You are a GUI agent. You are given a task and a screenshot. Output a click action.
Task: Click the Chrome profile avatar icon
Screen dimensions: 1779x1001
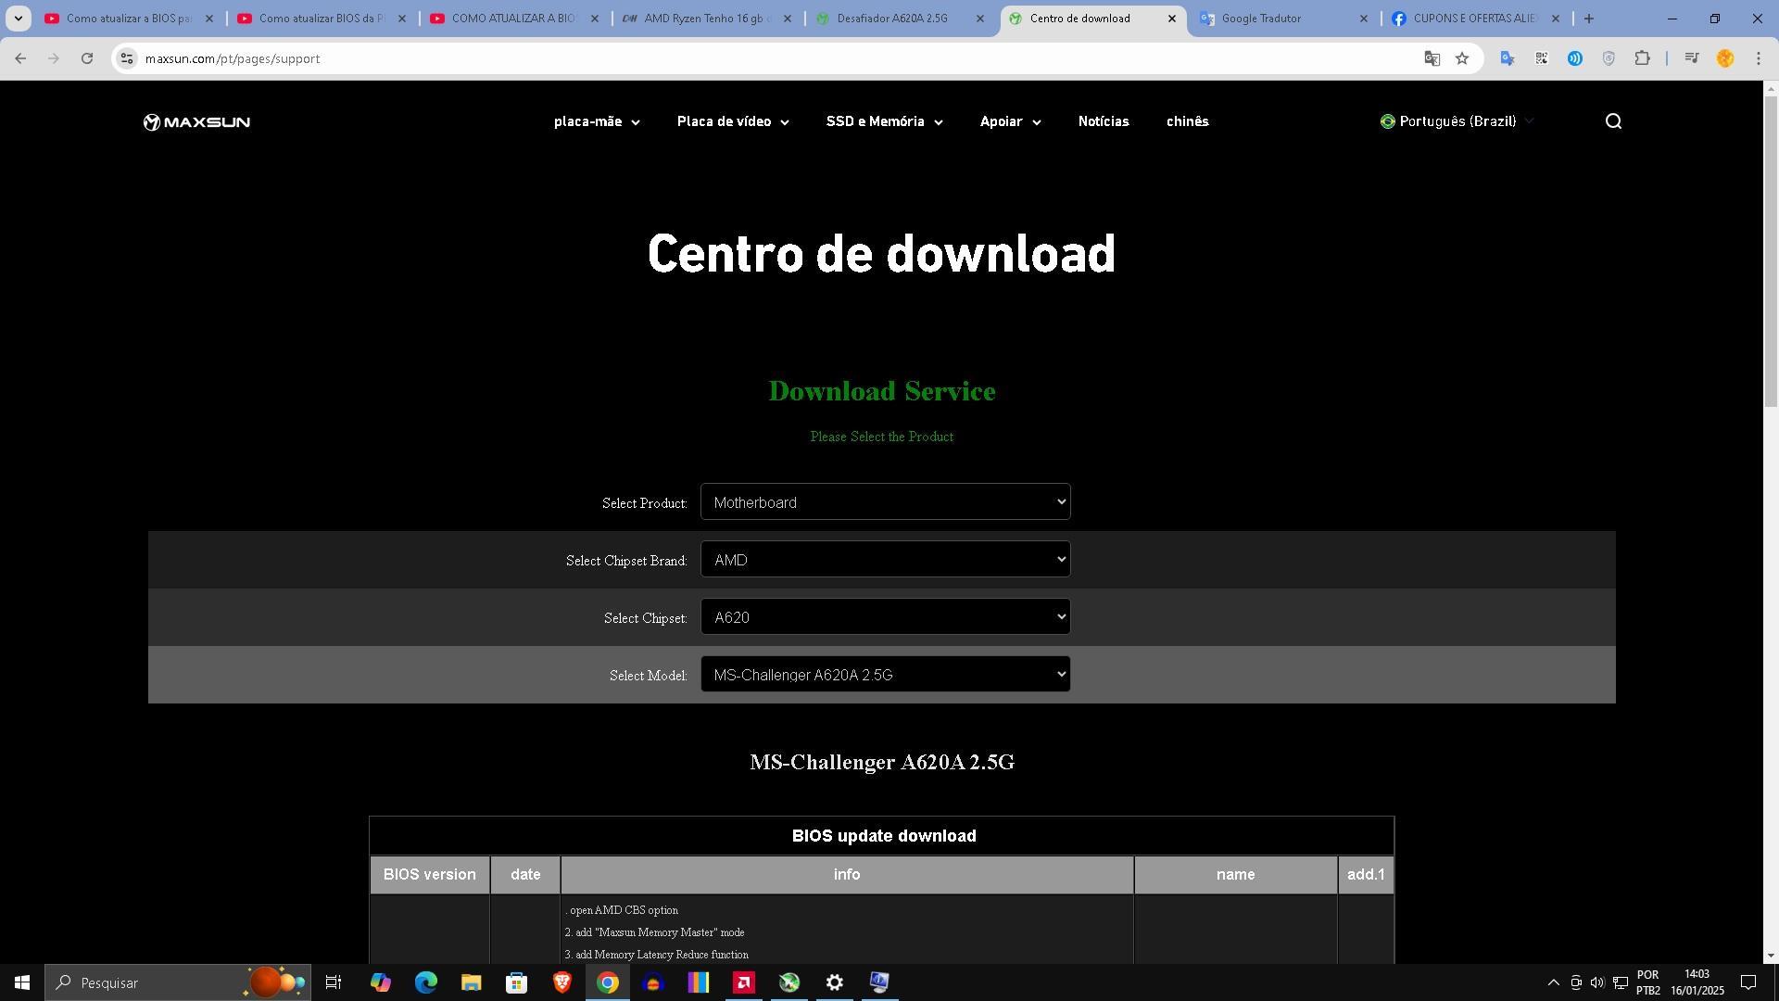pyautogui.click(x=1725, y=58)
